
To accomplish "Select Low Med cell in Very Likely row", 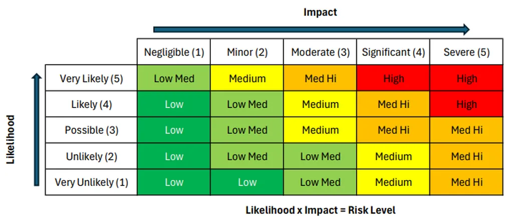I will tap(174, 78).
